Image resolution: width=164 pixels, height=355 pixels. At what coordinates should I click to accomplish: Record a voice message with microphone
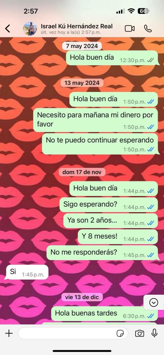(x=155, y=333)
